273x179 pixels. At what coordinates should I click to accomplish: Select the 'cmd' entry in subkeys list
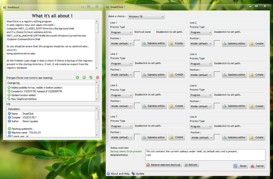point(148,155)
